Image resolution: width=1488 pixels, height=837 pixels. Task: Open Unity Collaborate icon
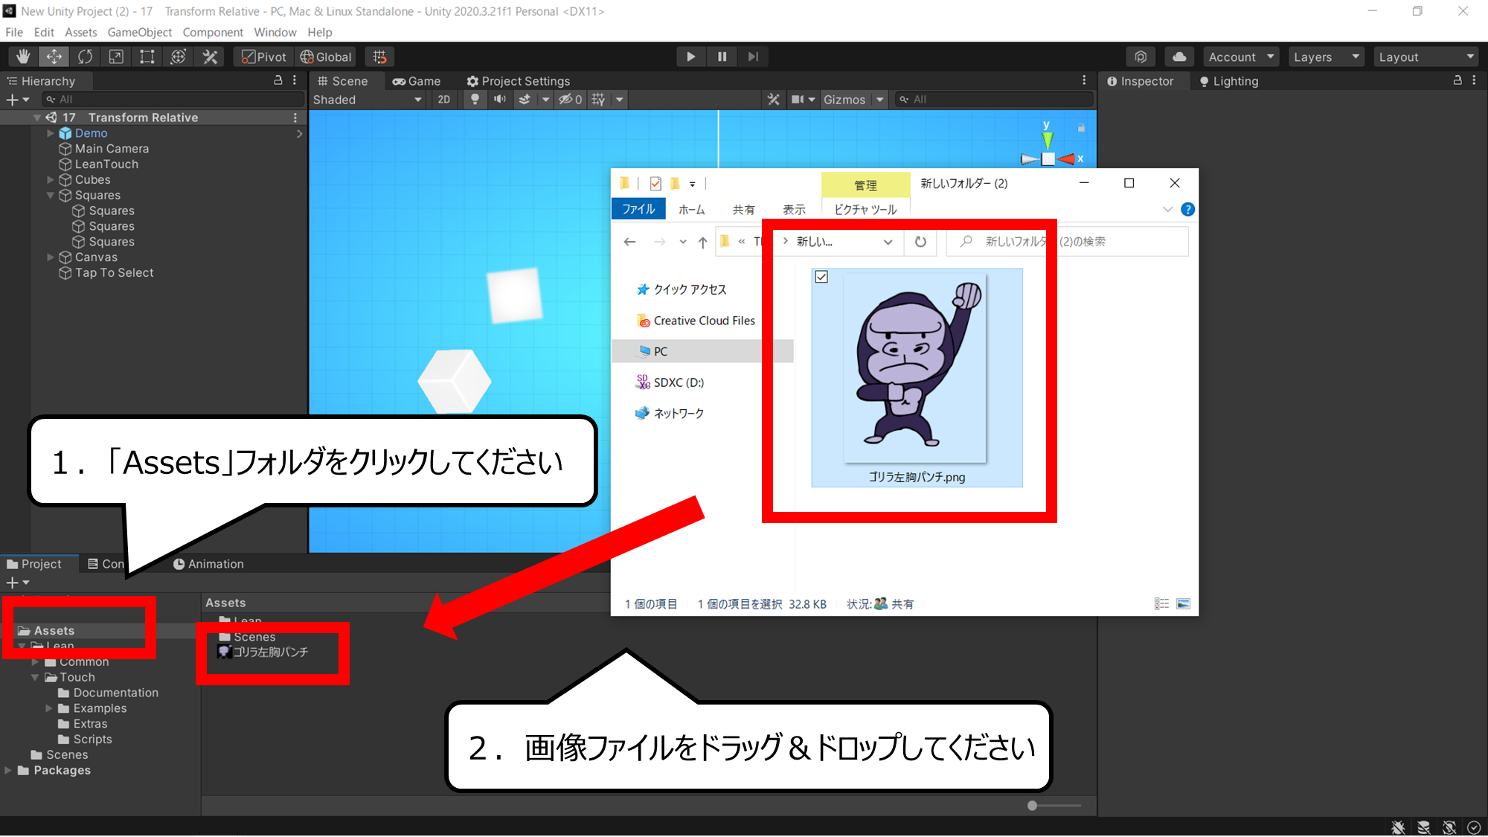1141,57
